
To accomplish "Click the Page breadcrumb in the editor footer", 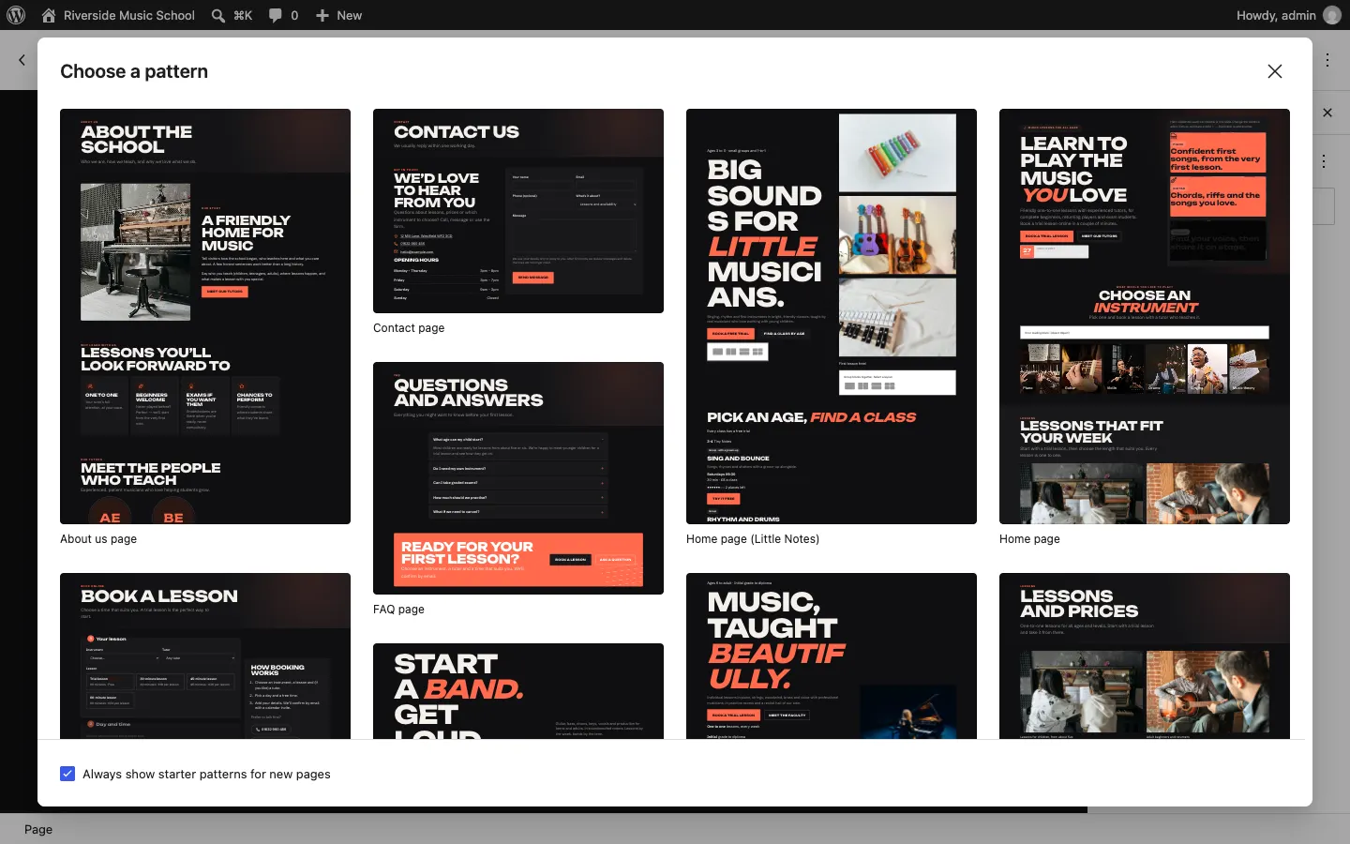I will coord(38,829).
